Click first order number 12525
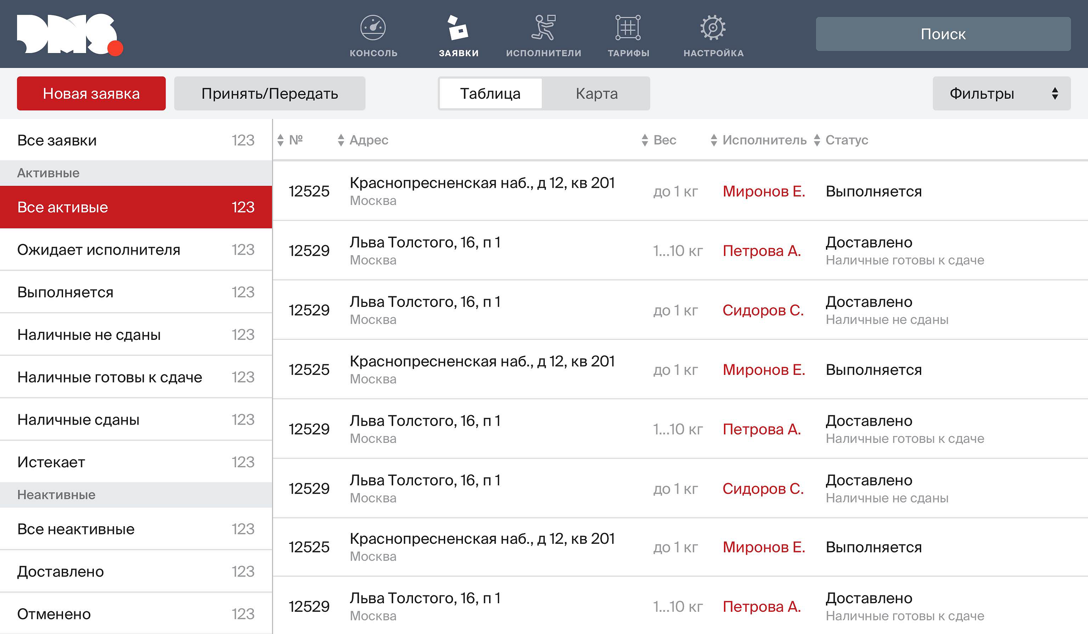The image size is (1088, 634). [309, 191]
